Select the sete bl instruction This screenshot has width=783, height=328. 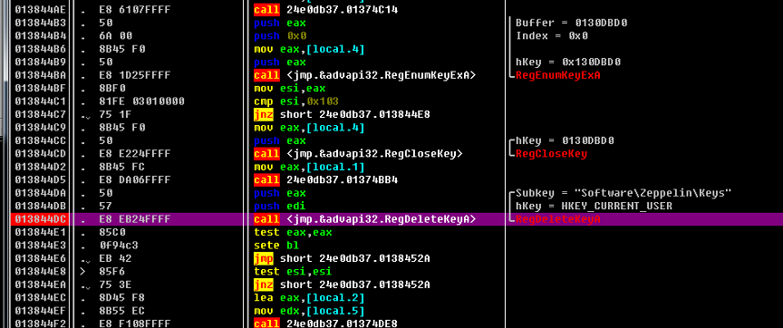(276, 246)
